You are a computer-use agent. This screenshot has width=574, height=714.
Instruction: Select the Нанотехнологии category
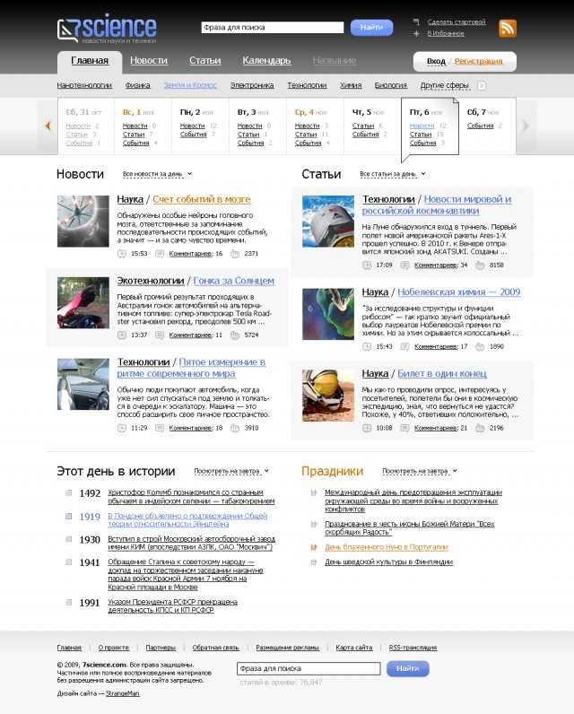[x=84, y=85]
